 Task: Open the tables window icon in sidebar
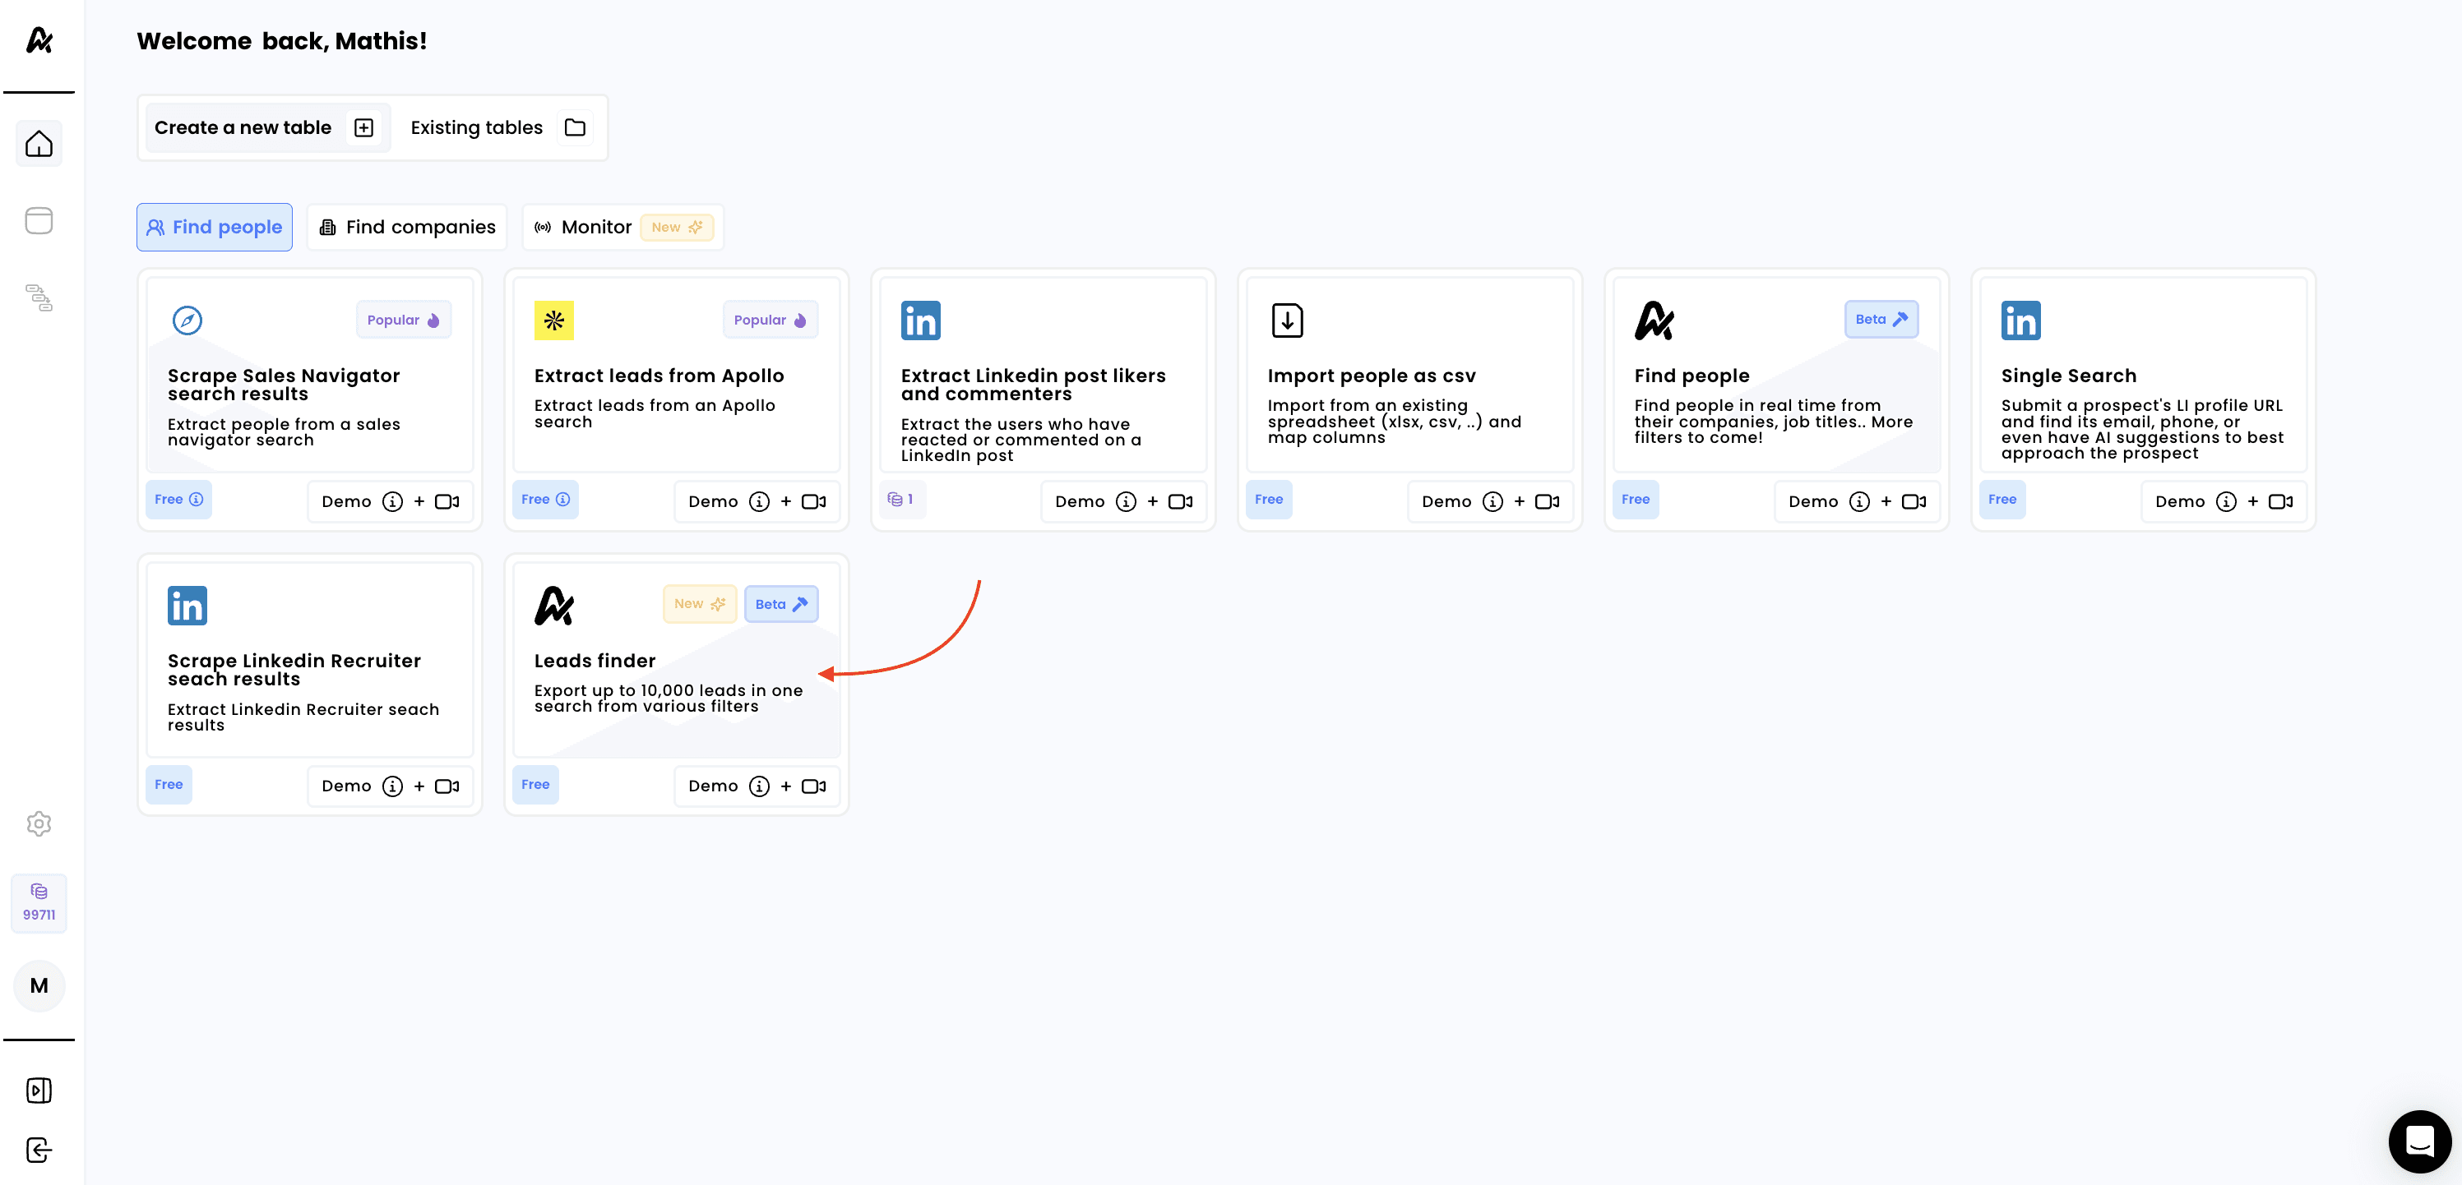(x=38, y=220)
